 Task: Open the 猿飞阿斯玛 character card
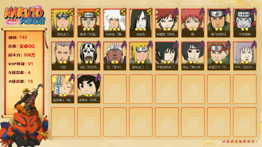click(219, 23)
